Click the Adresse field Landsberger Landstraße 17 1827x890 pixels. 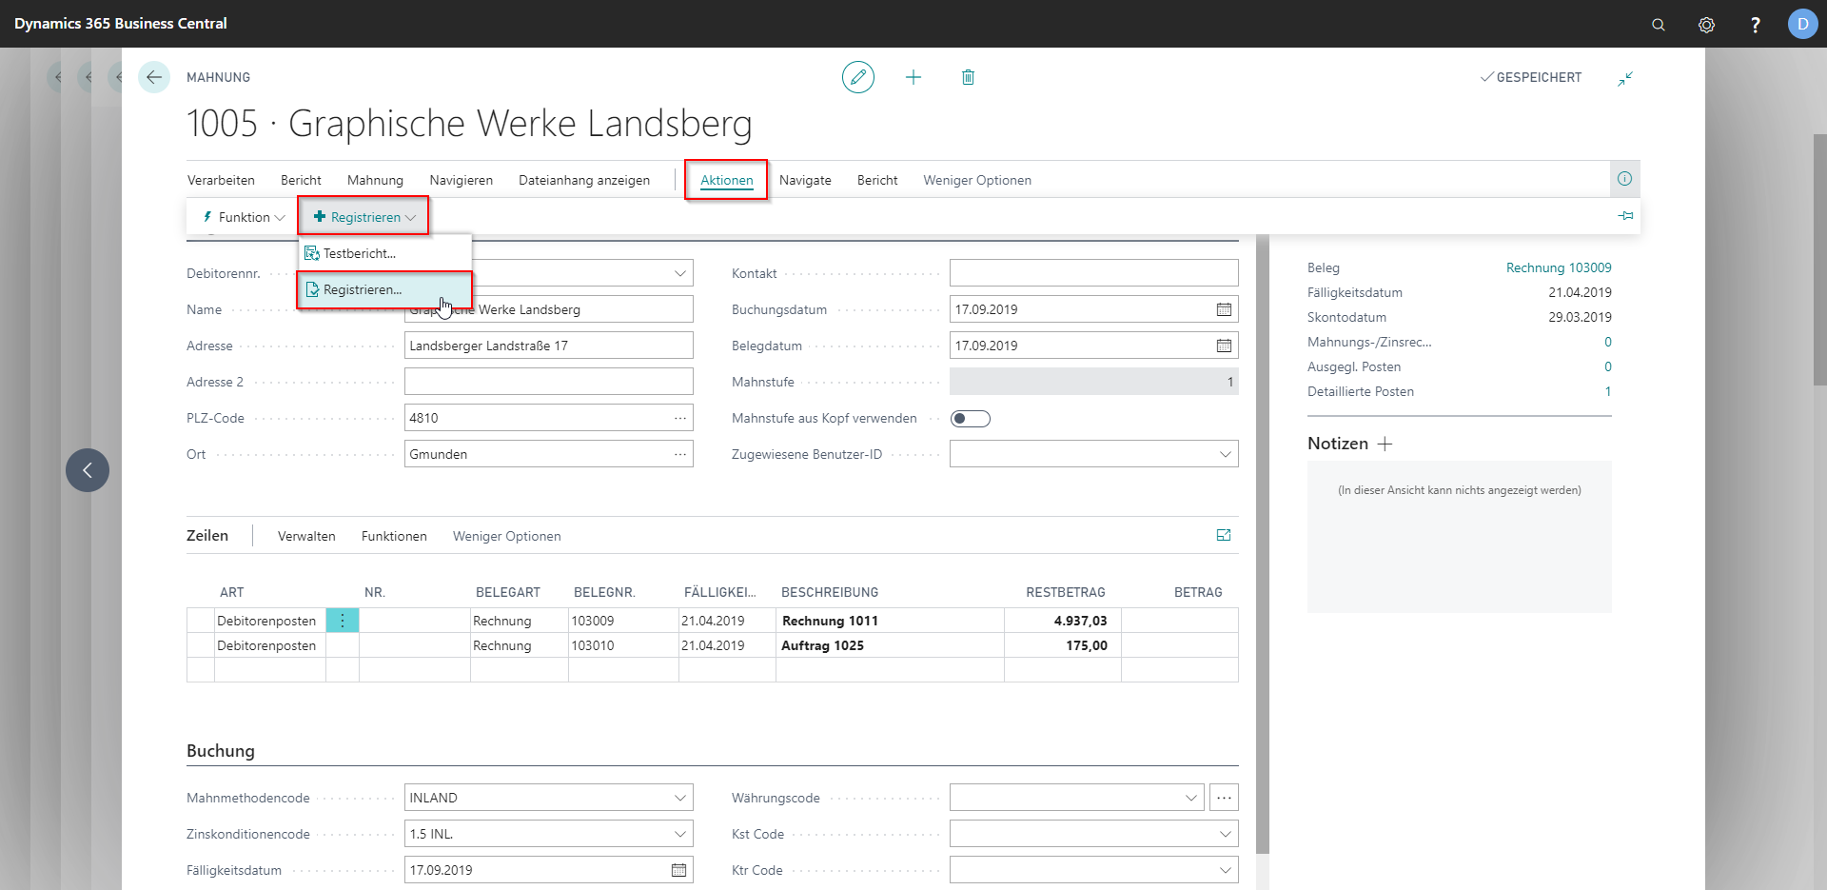[548, 346]
